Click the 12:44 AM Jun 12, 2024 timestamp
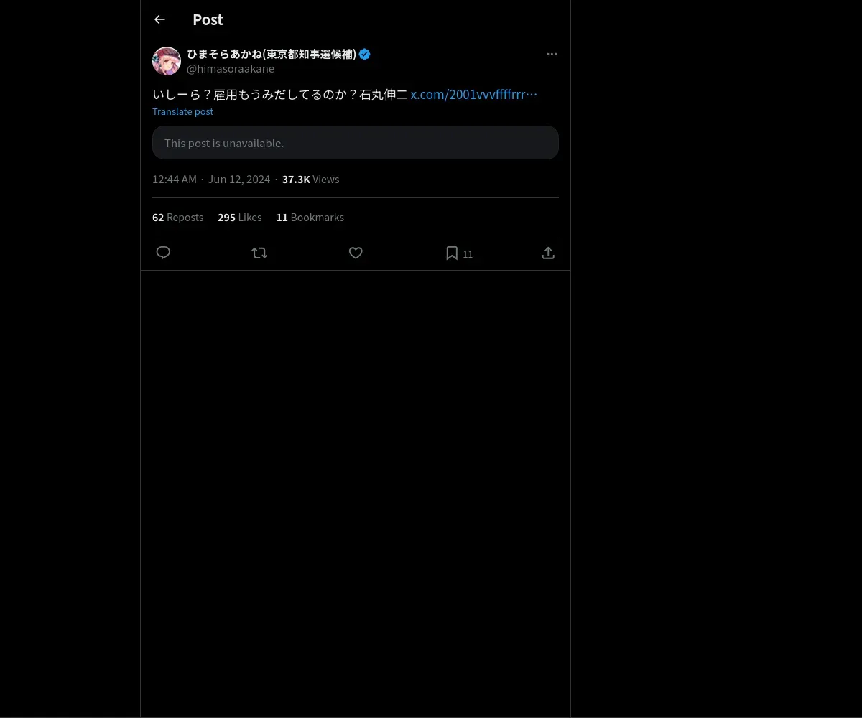 click(x=211, y=179)
